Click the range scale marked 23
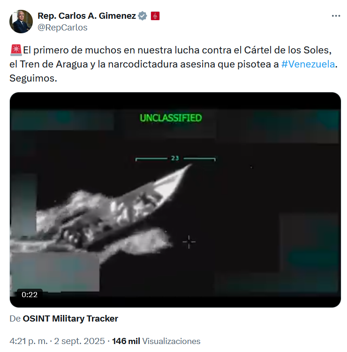The height and width of the screenshot is (352, 347). 175,158
